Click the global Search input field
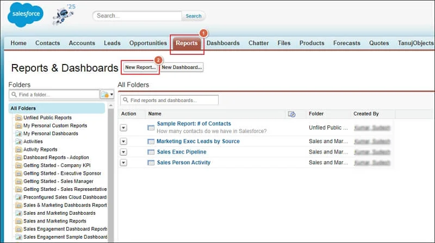Image resolution: width=435 pixels, height=243 pixels. (x=138, y=16)
